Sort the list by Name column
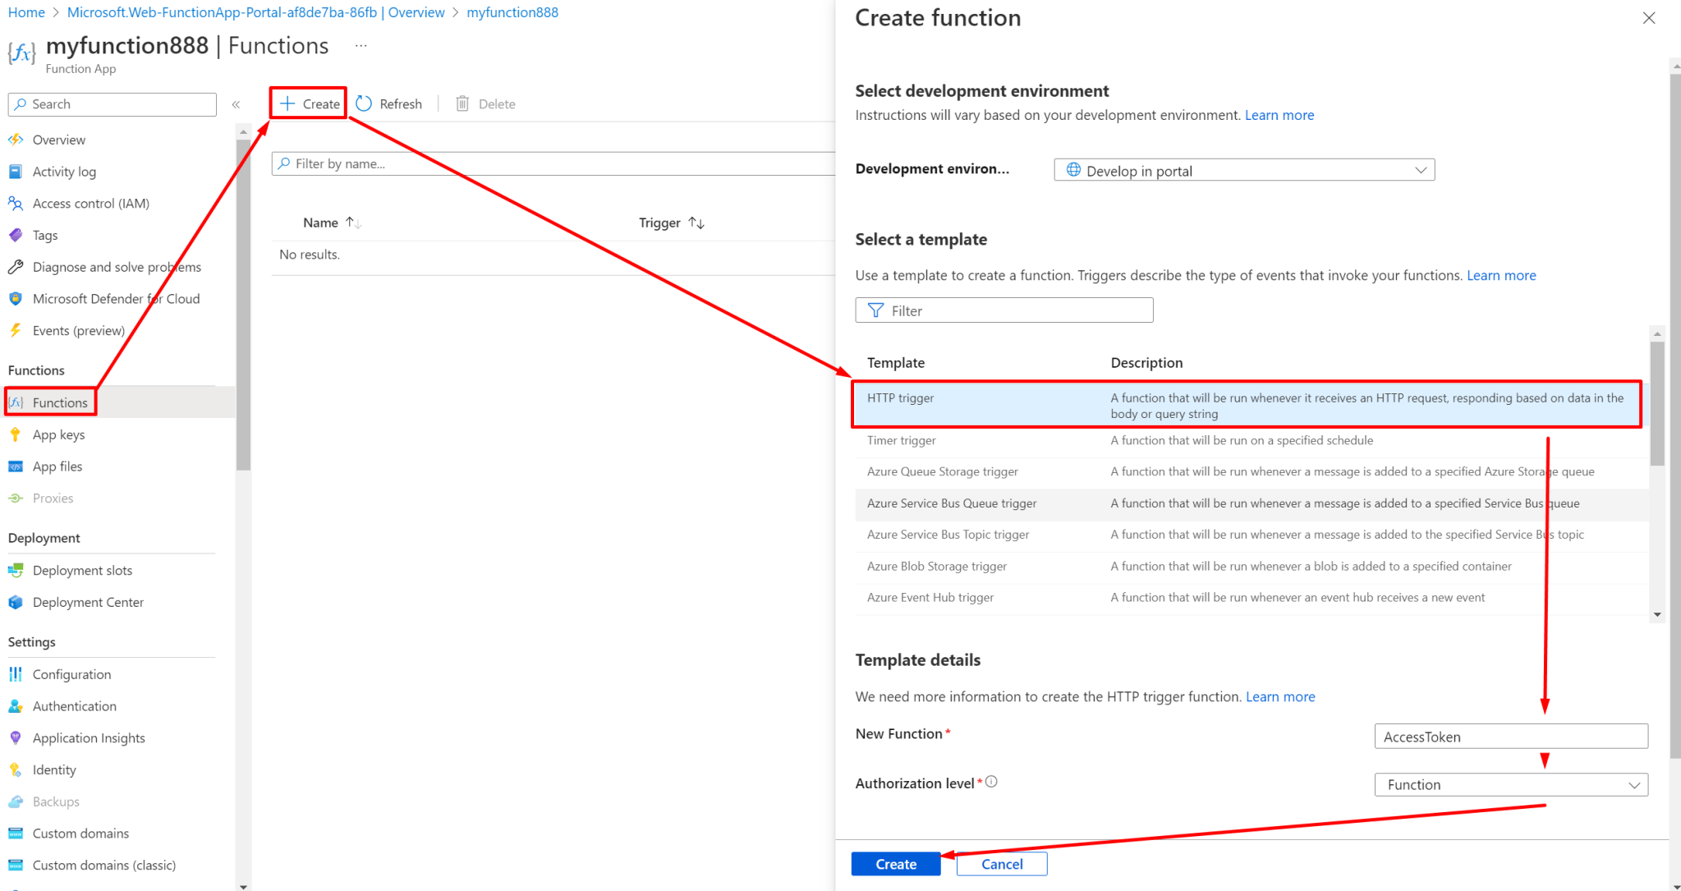This screenshot has height=891, width=1681. pos(332,223)
